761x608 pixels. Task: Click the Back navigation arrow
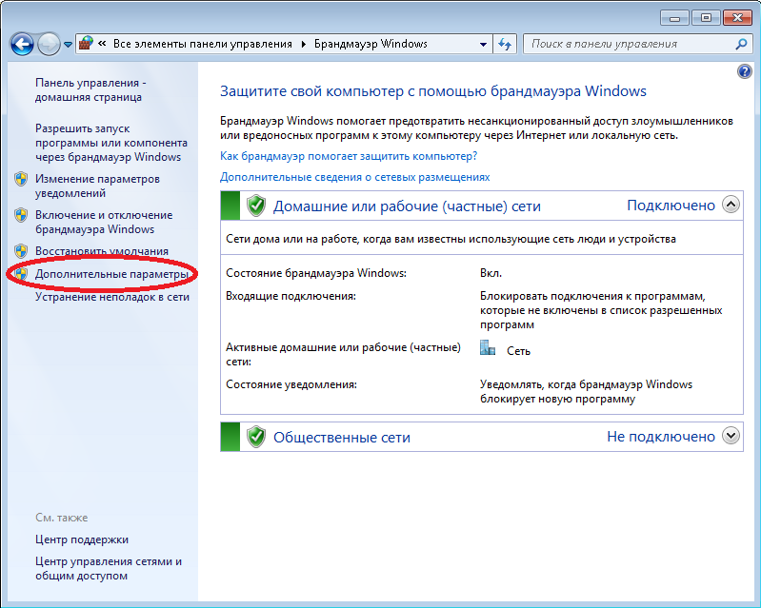22,44
